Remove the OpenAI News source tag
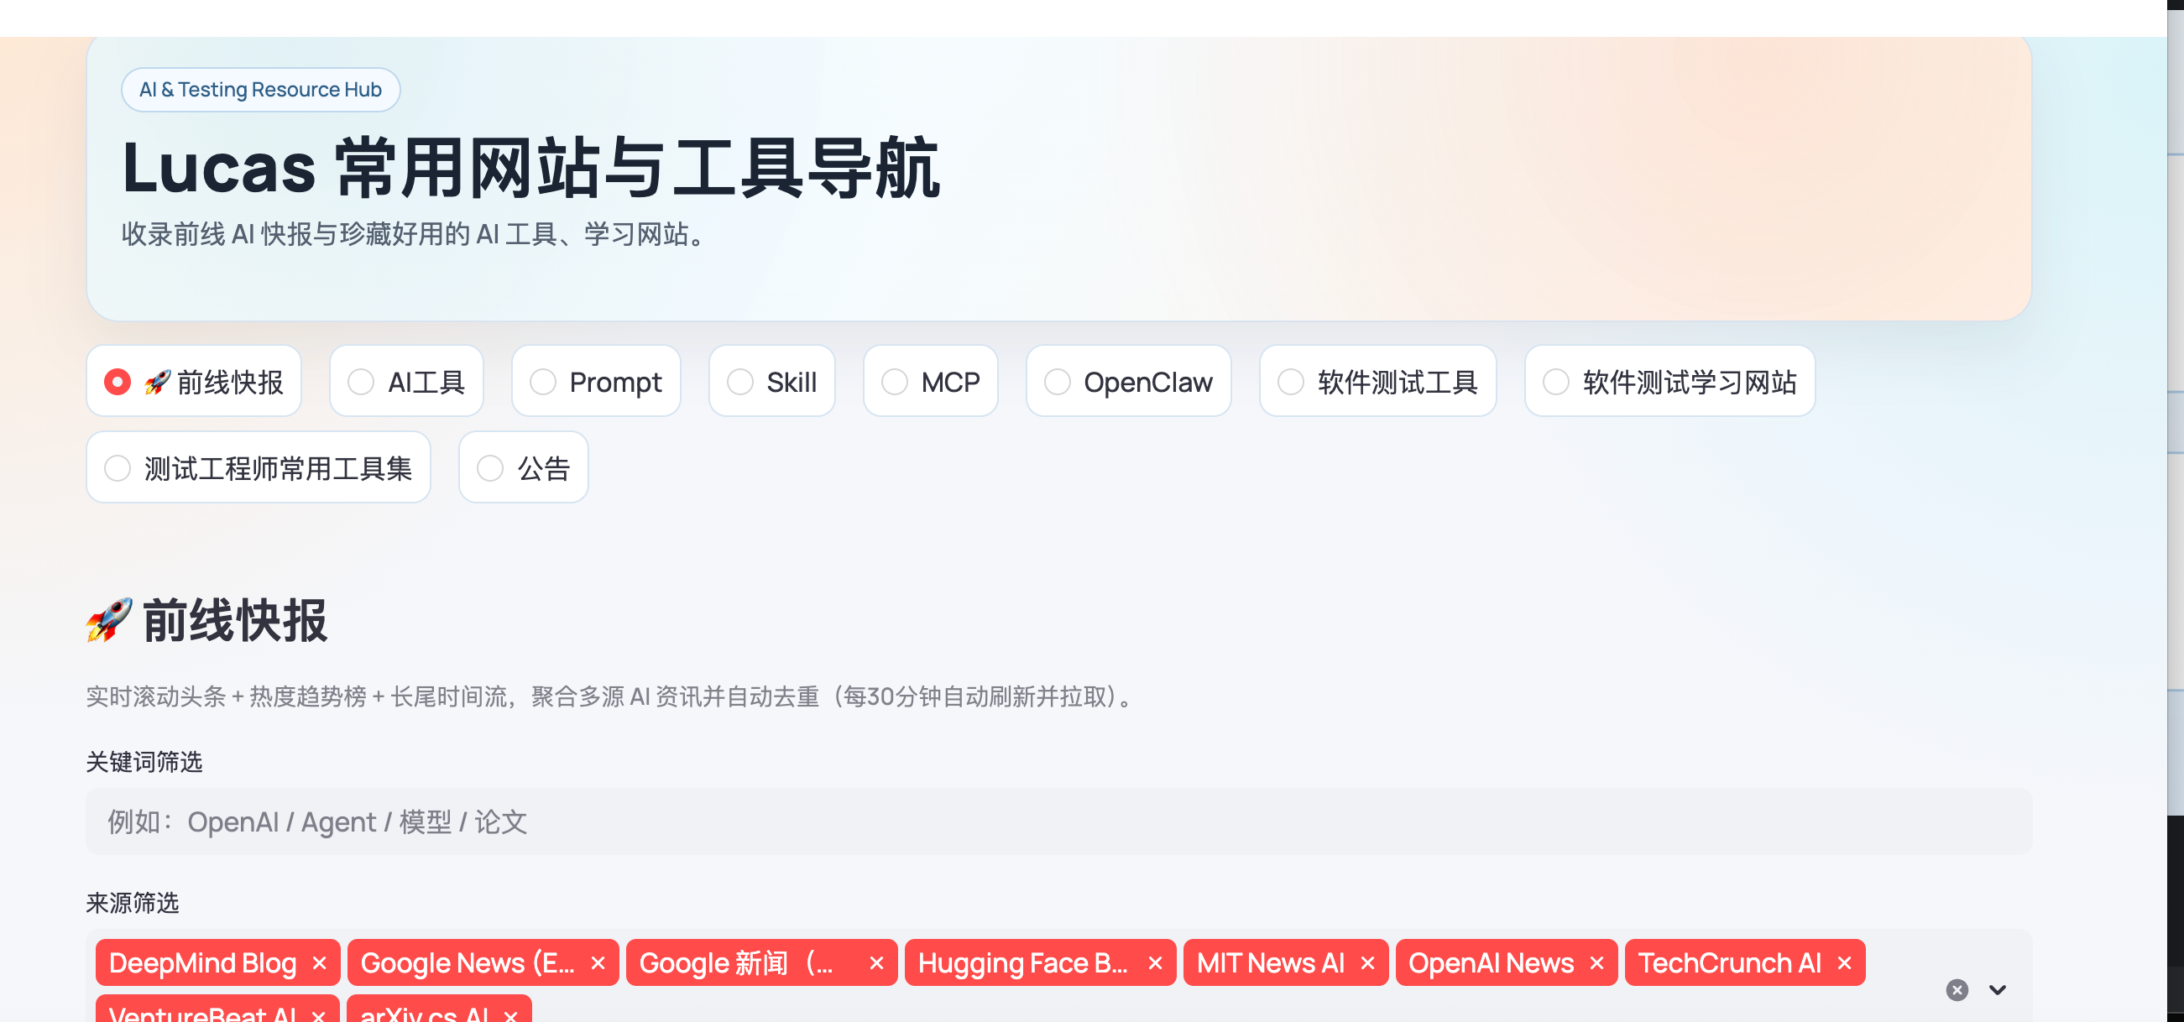The width and height of the screenshot is (2184, 1022). (1596, 963)
